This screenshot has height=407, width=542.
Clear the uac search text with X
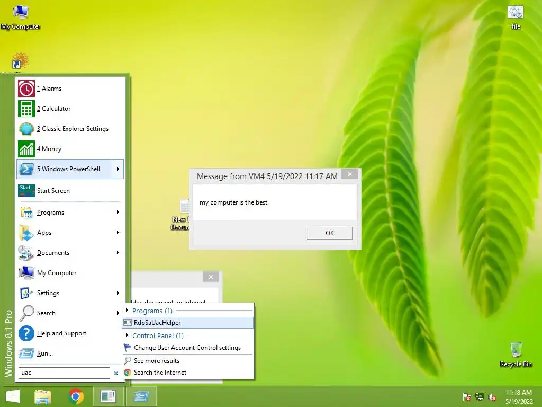[x=116, y=373]
